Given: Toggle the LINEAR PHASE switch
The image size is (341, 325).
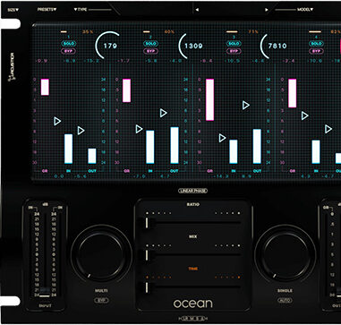Looking at the screenshot, I should [x=192, y=191].
